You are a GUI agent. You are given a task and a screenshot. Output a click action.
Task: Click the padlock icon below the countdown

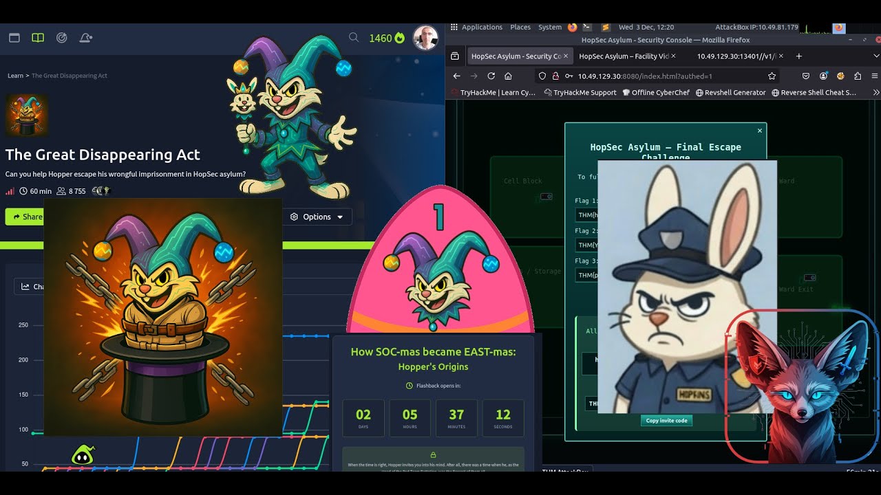pyautogui.click(x=433, y=455)
